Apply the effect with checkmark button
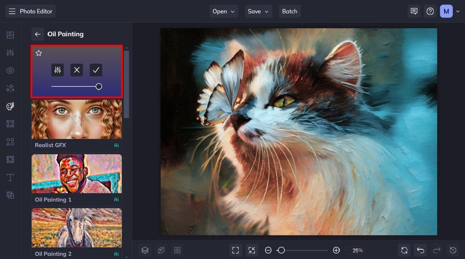465x259 pixels. coord(96,70)
